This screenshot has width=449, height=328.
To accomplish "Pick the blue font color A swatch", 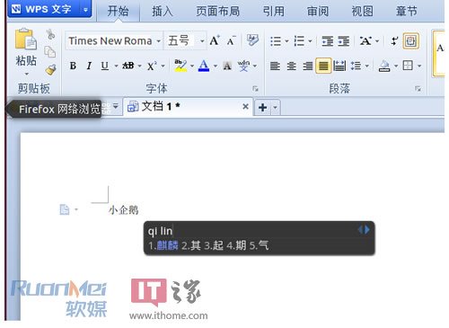I will (x=204, y=66).
